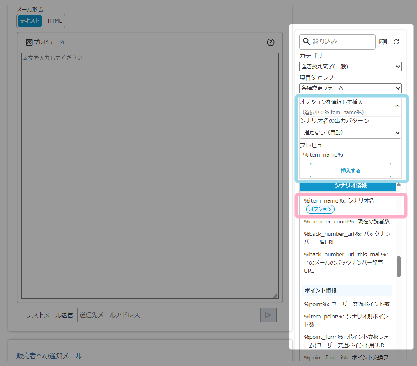The height and width of the screenshot is (366, 417).
Task: Click the オプション badge under %item_name%
Action: click(320, 209)
